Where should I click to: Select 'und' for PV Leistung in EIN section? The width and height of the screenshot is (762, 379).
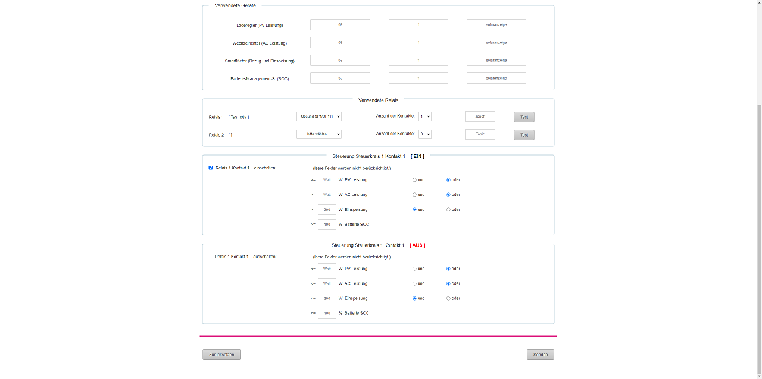[x=414, y=179]
